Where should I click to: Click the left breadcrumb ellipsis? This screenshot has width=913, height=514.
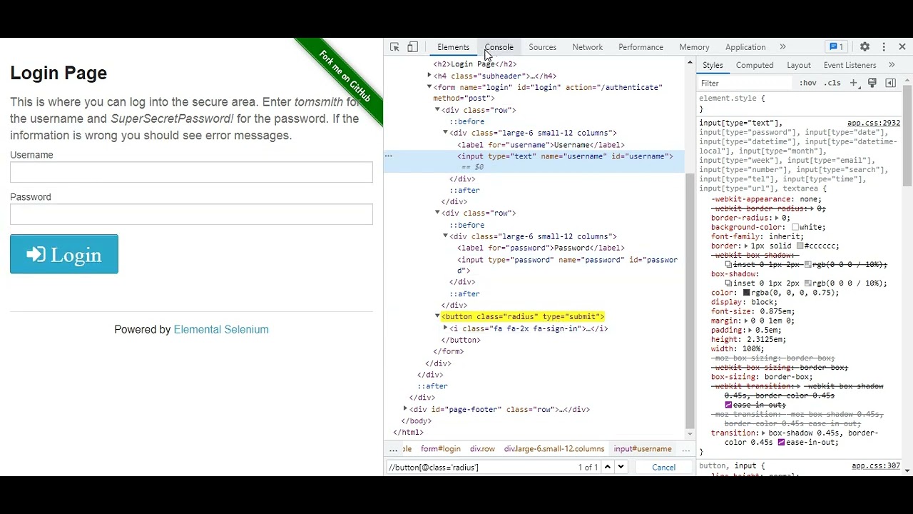coord(393,449)
